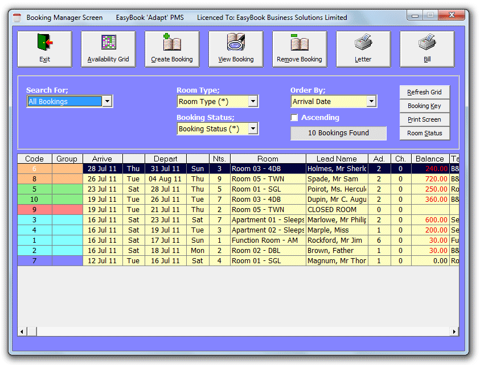Open the Order By dropdown

371,102
